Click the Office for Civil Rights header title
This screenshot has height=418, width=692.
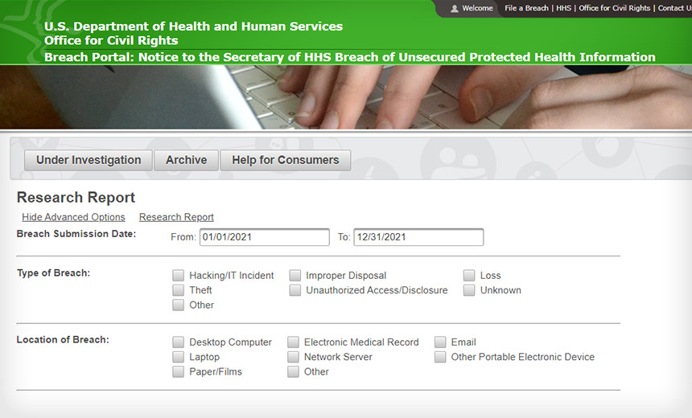tap(111, 40)
